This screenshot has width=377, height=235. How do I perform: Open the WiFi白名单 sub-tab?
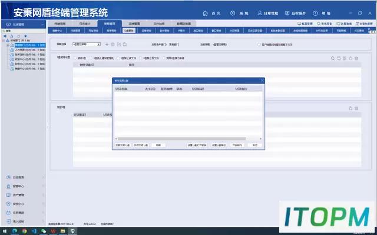[322, 31]
